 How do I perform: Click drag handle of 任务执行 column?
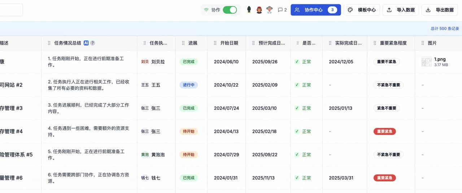(x=145, y=43)
